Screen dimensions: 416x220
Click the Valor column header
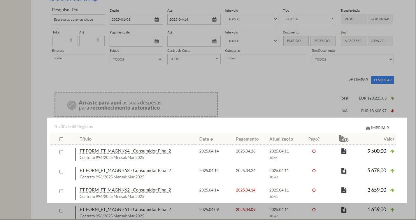click(x=389, y=139)
